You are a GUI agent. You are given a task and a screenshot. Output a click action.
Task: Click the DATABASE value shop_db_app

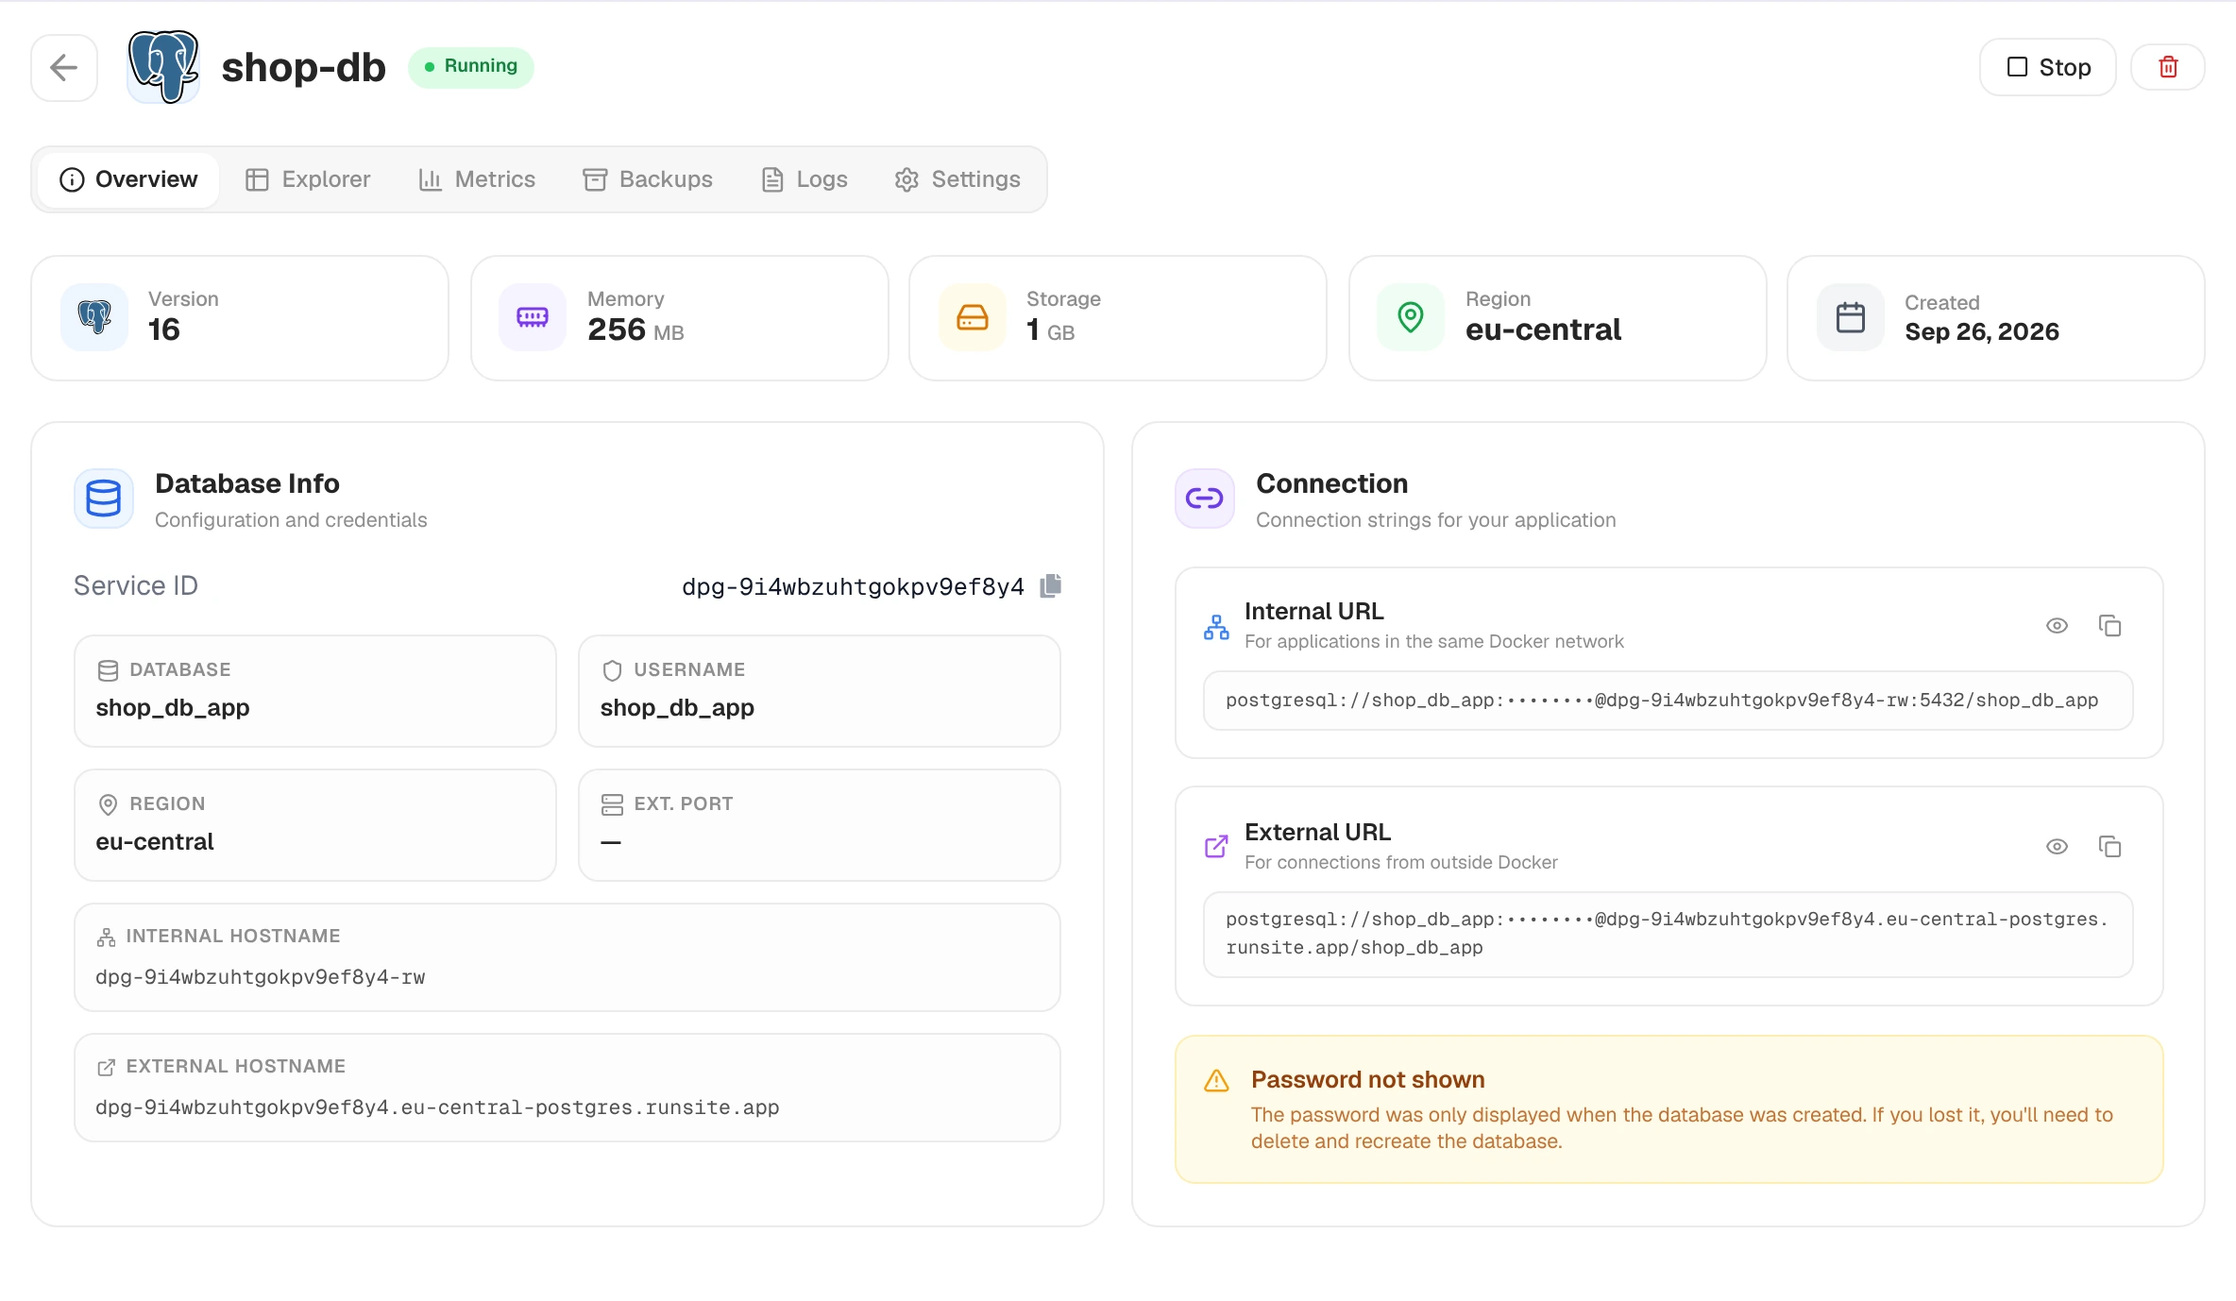[173, 708]
